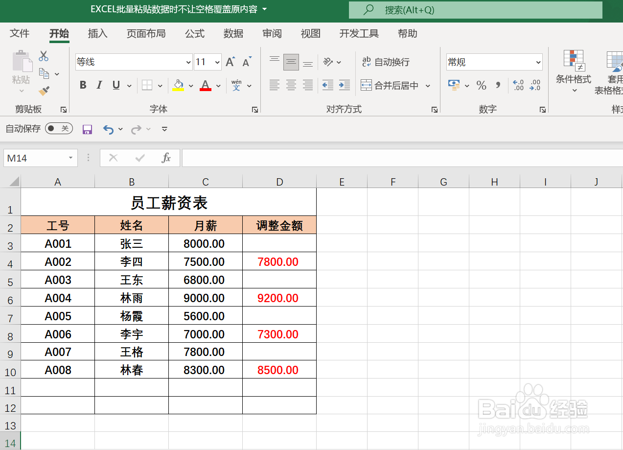
Task: Toggle the 自动保存 (AutoSave) switch
Action: (x=58, y=129)
